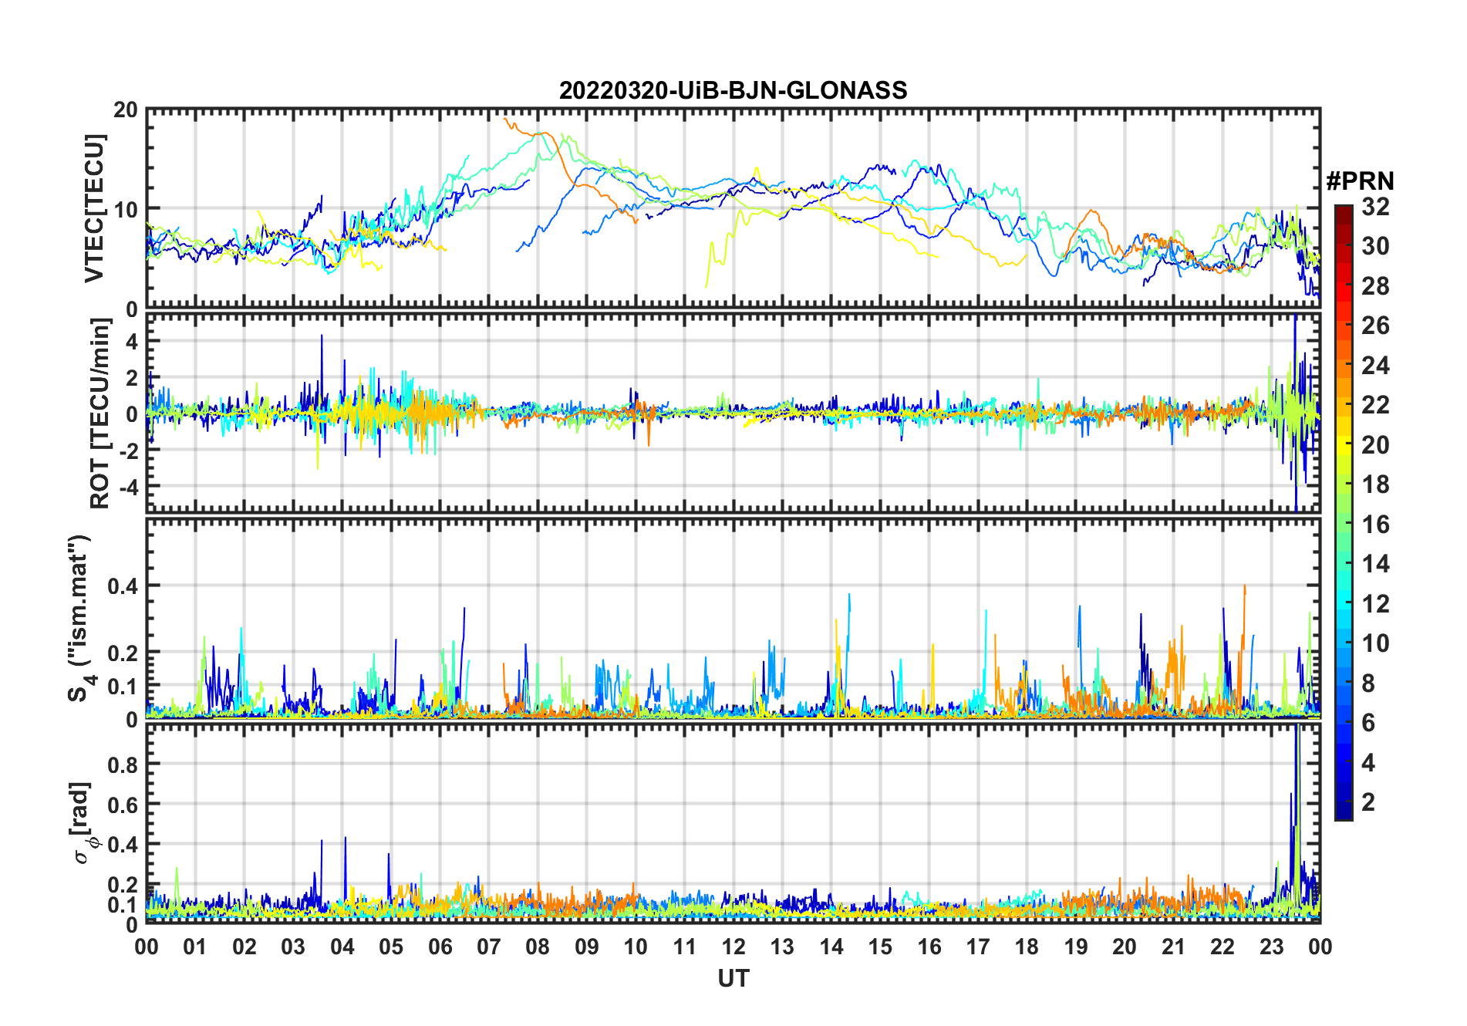Viewport: 1467px width, 1026px height.
Task: Click the ROT [TECU/min] y-axis label
Action: pyautogui.click(x=99, y=413)
